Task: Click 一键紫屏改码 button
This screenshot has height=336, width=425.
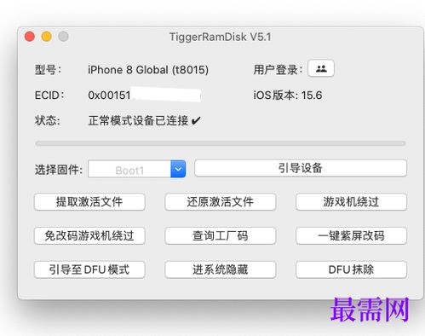Action: click(351, 235)
